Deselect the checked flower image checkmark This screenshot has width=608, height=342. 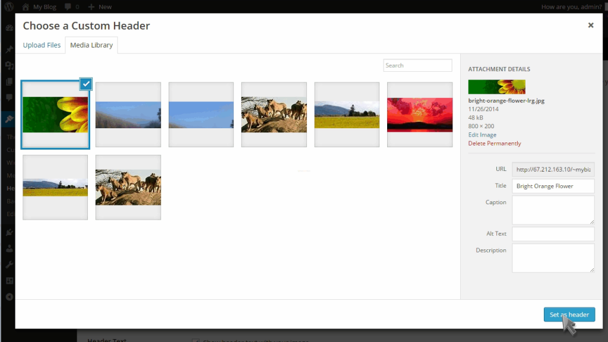coord(85,84)
